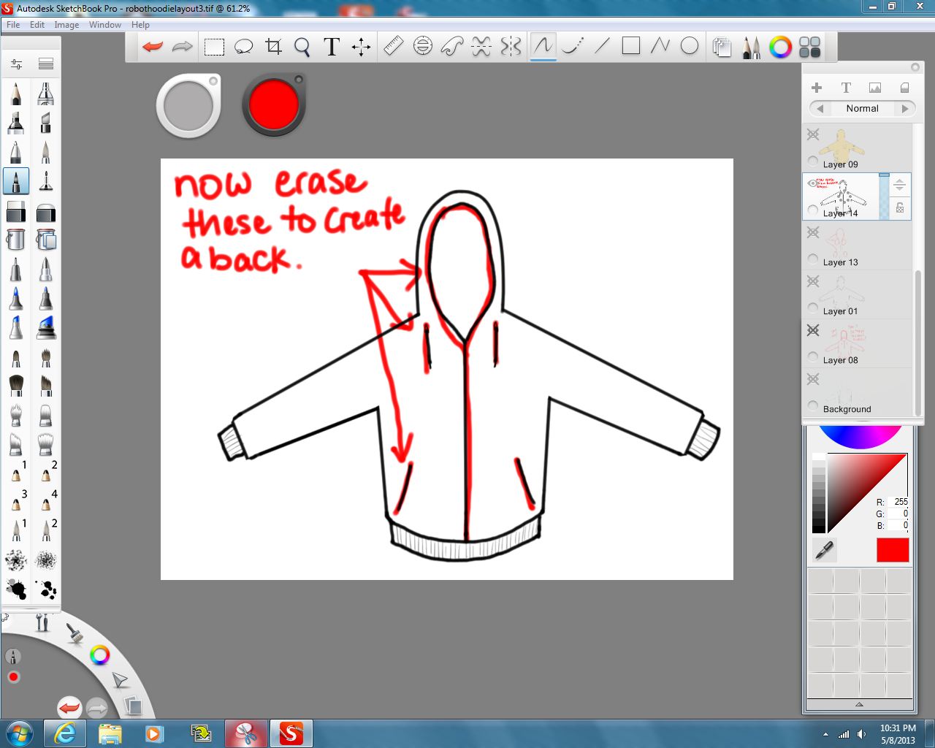
Task: Open the Image menu
Action: (66, 24)
